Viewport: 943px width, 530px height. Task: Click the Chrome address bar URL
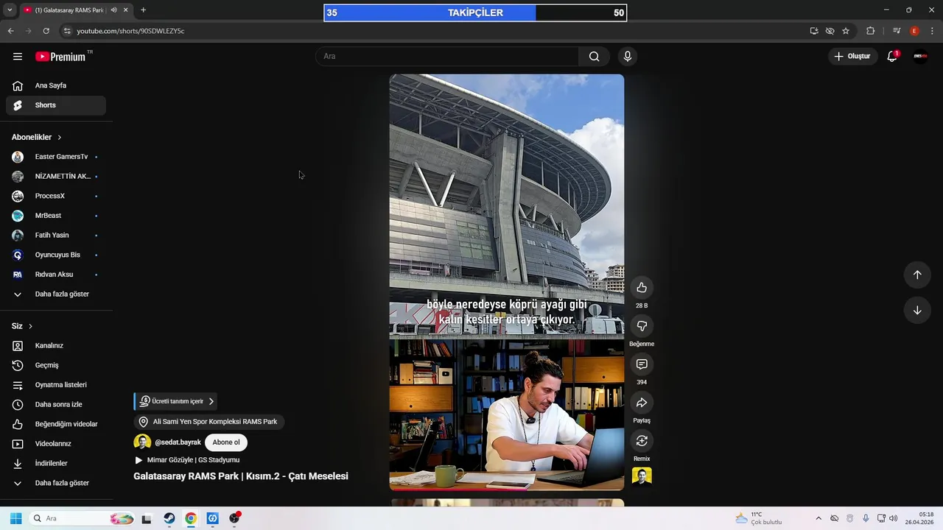point(130,31)
